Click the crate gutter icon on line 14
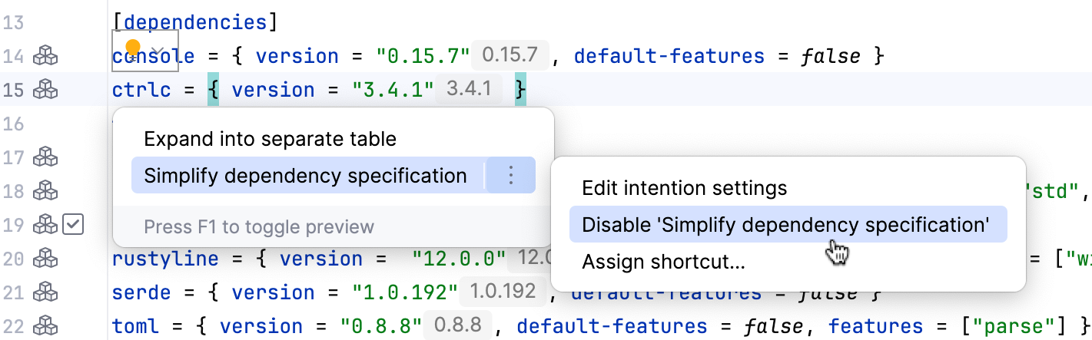The height and width of the screenshot is (340, 1092). 45,56
